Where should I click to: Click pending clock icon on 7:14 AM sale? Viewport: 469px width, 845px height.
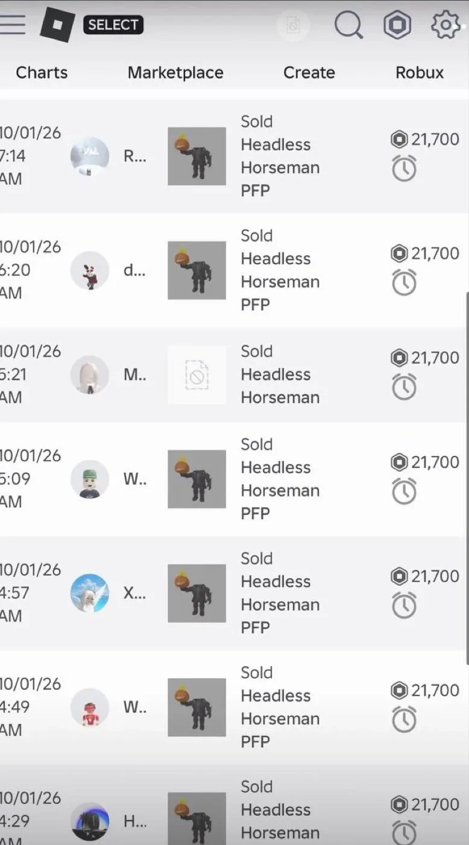coord(404,169)
